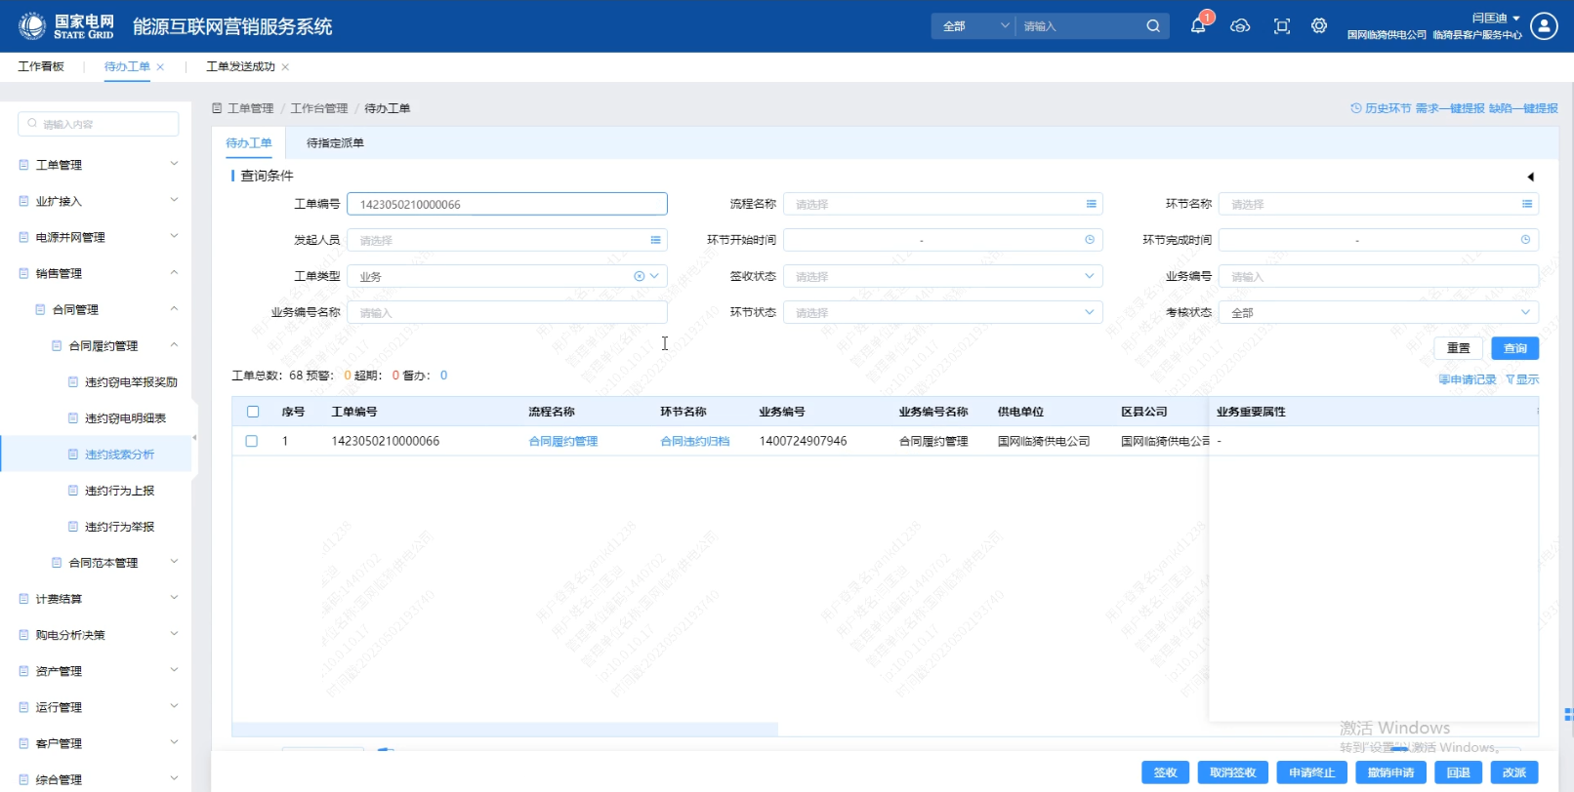Expand 计费结算 in the sidebar
Image resolution: width=1574 pixels, height=792 pixels.
click(98, 599)
